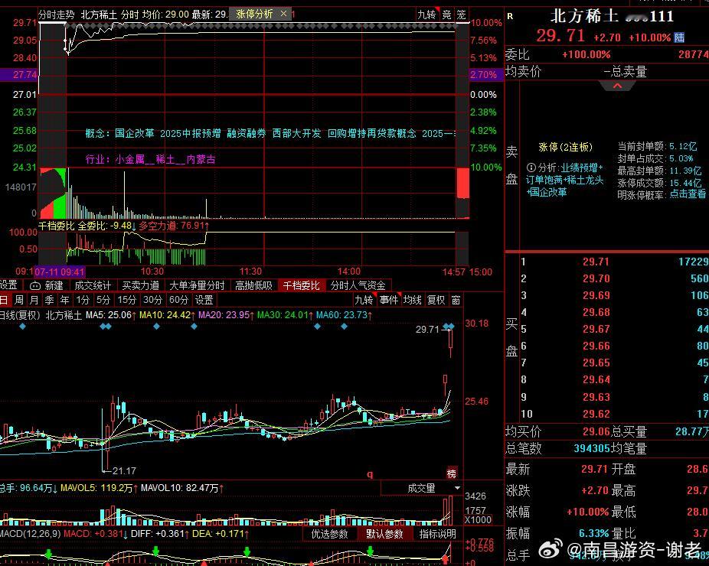Image resolution: width=709 pixels, height=566 pixels.
Task: Toggle the 竞 call-auction button
Action: (446, 15)
